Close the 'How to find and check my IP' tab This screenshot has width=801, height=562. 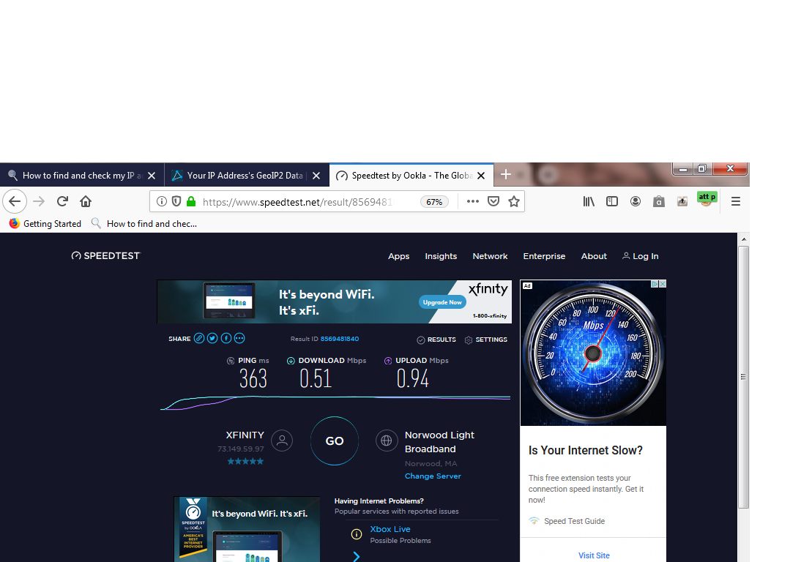(152, 176)
